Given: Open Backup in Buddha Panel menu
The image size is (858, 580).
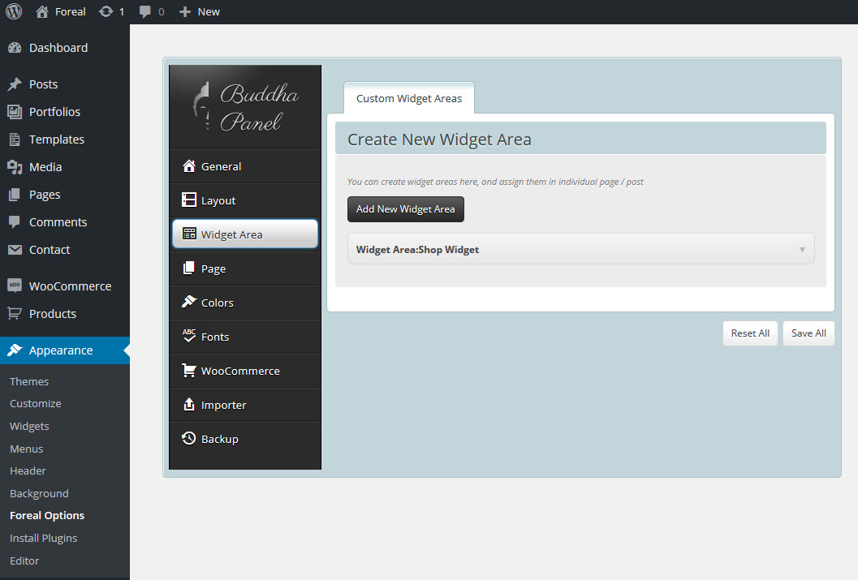Looking at the screenshot, I should [245, 439].
